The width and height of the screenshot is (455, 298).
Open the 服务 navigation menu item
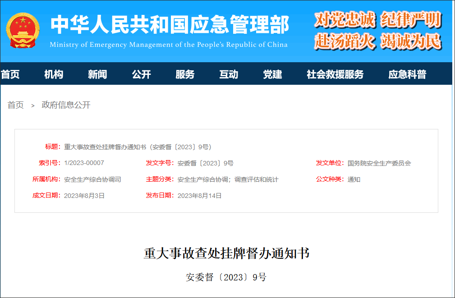point(184,74)
